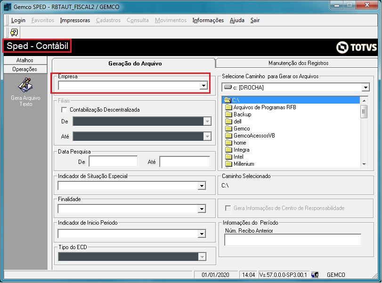Viewport: 382px width, 283px height.
Task: Open the Ajuda menu
Action: 237,20
